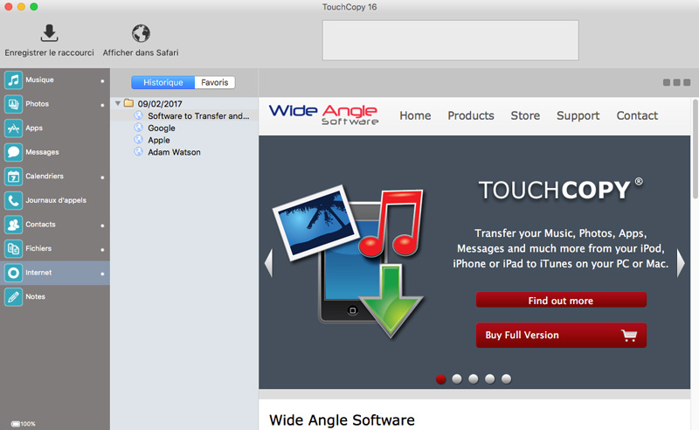The width and height of the screenshot is (699, 430).
Task: Show previous slide with left carousel arrow
Action: tap(268, 263)
